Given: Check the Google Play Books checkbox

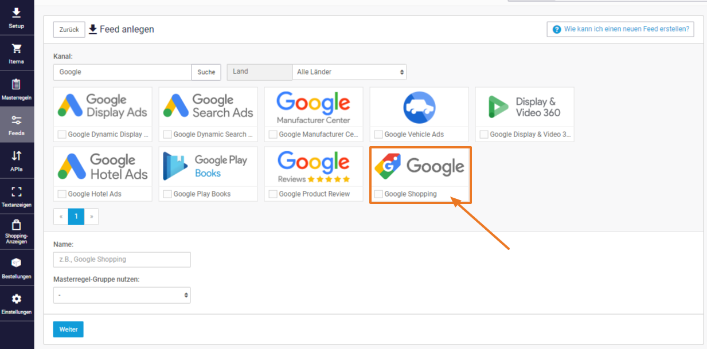Looking at the screenshot, I should click(x=167, y=194).
